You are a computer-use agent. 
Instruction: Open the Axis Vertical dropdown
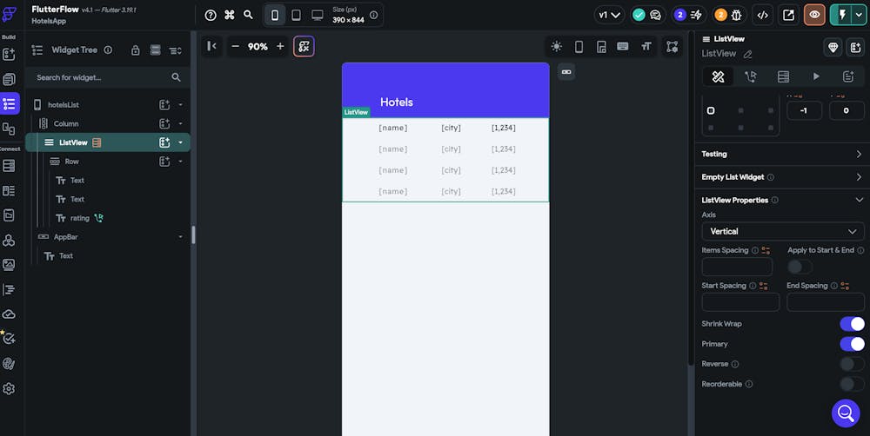[783, 231]
